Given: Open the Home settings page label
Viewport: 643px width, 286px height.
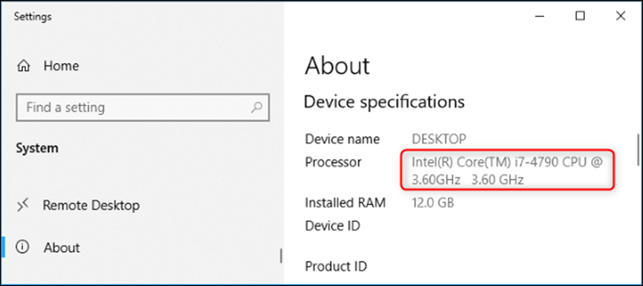Looking at the screenshot, I should [61, 66].
